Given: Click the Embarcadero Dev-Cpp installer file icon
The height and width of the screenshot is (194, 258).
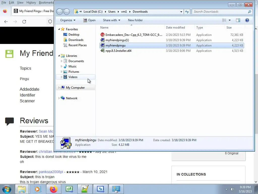Looking at the screenshot, I should (103, 35).
